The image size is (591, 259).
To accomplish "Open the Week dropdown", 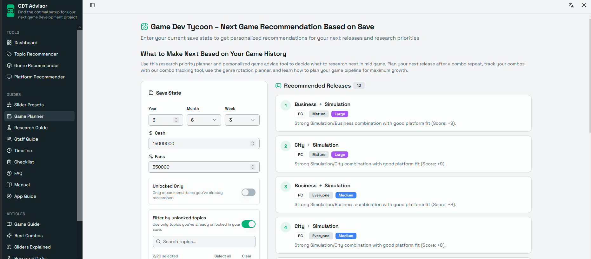I will pos(242,120).
